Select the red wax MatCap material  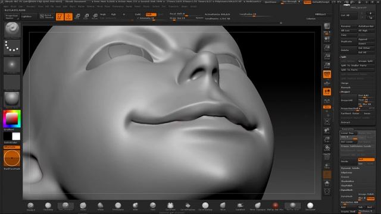[275, 206]
